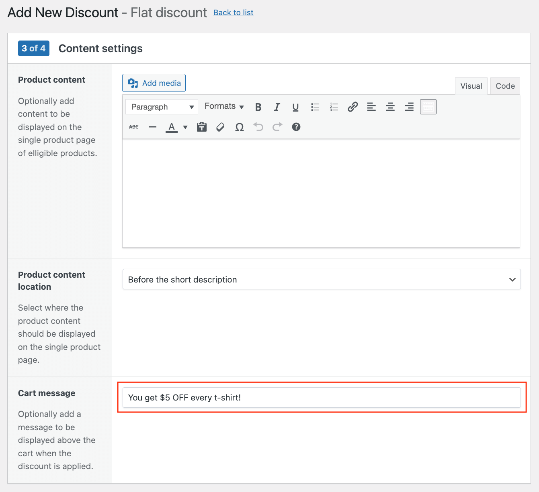The height and width of the screenshot is (492, 539).
Task: Click the Content settings heading
Action: [100, 49]
